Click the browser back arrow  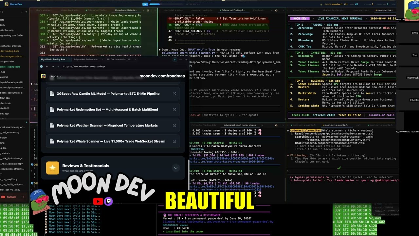coord(47,67)
